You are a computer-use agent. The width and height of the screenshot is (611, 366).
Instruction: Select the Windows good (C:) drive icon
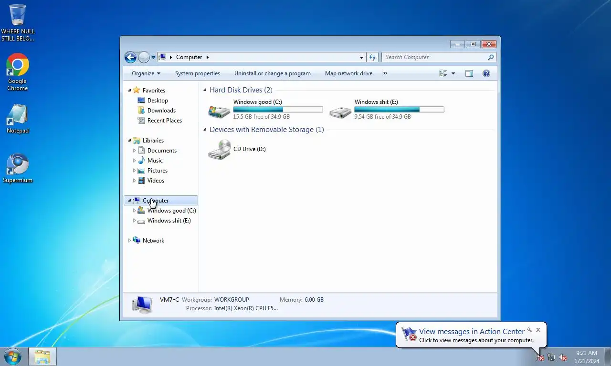(220, 111)
